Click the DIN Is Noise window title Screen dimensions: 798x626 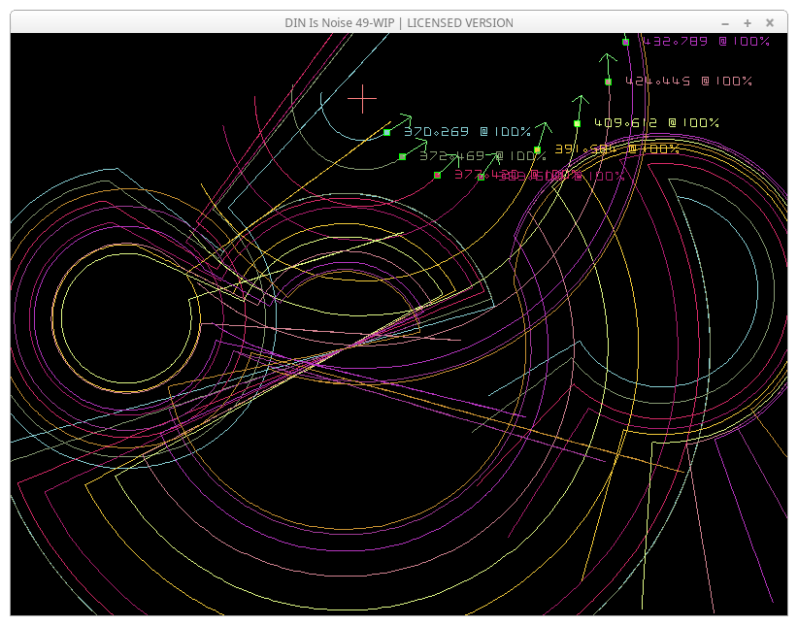click(398, 22)
